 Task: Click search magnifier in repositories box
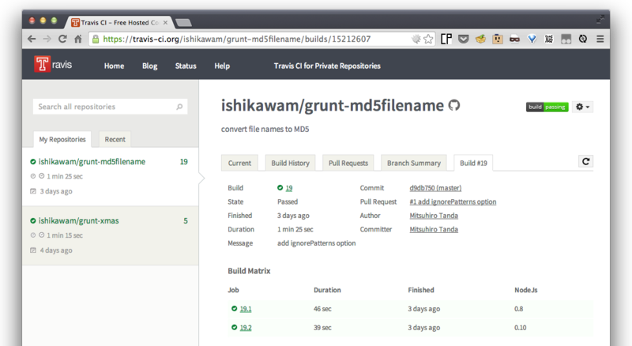tap(179, 107)
